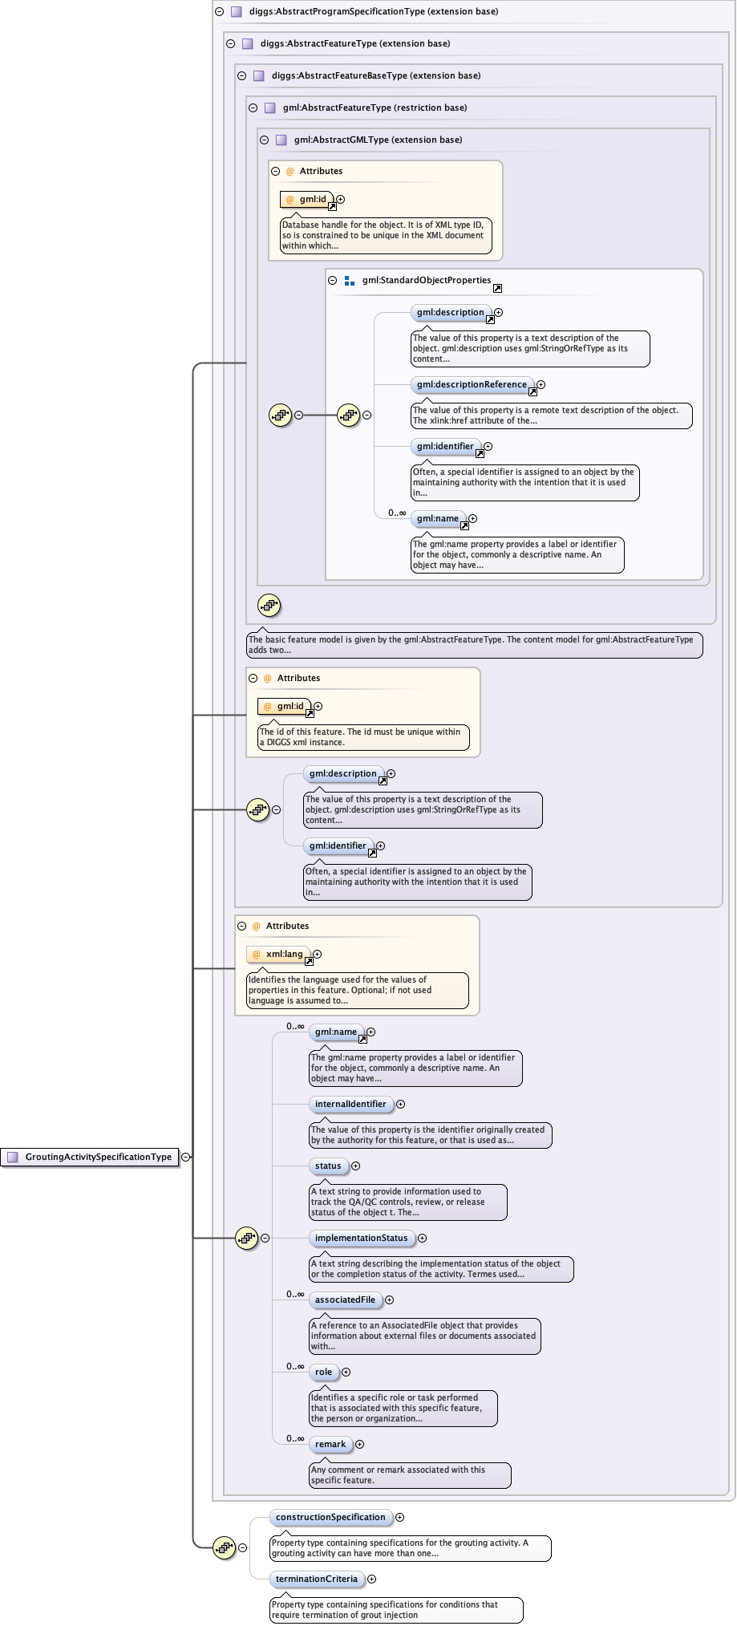This screenshot has width=737, height=1626.
Task: Collapse the GroutingActivitySpecificationType root node
Action: click(x=186, y=1157)
